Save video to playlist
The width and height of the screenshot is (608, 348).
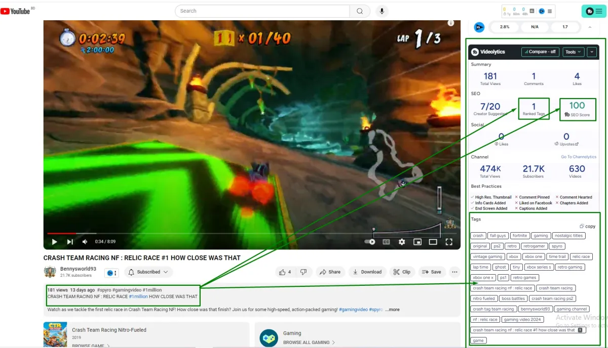point(432,272)
